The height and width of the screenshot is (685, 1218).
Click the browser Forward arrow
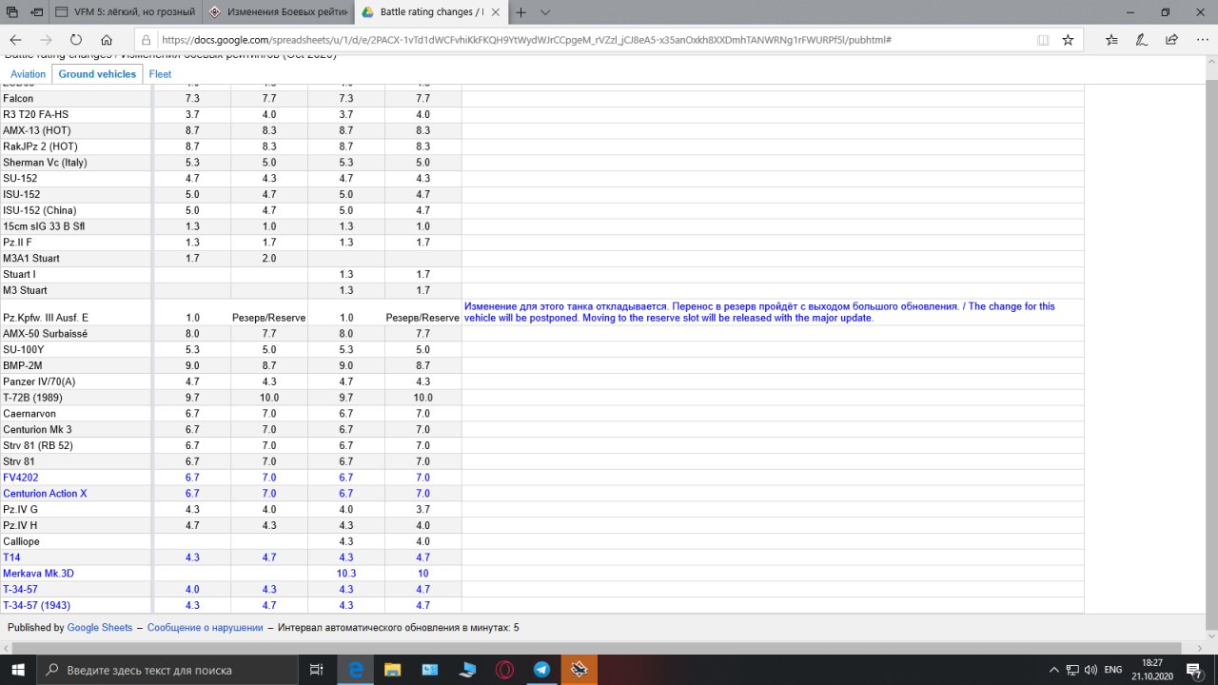point(46,40)
